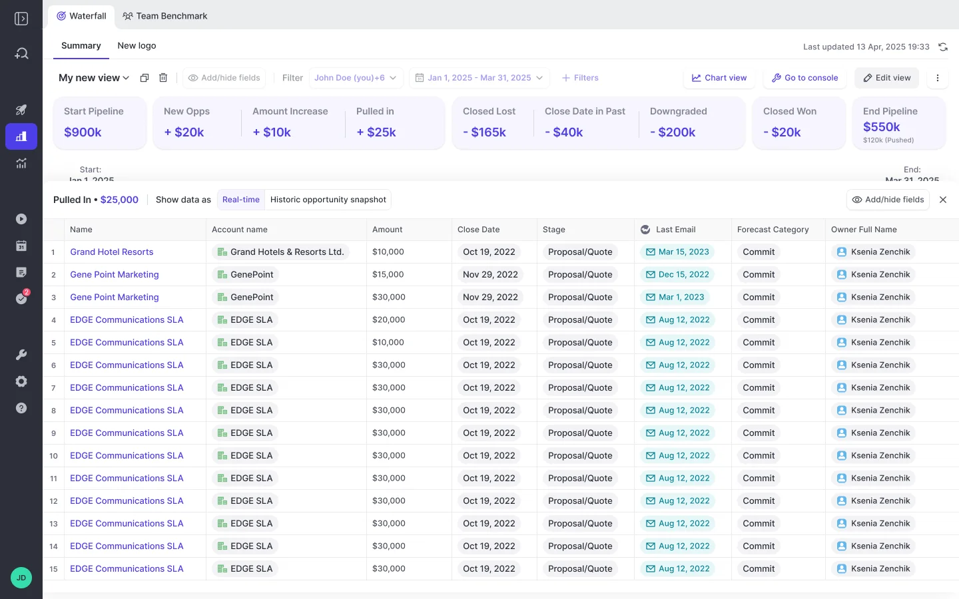This screenshot has width=959, height=599.
Task: Click Add/hide fields next to the view name
Action: coord(224,78)
